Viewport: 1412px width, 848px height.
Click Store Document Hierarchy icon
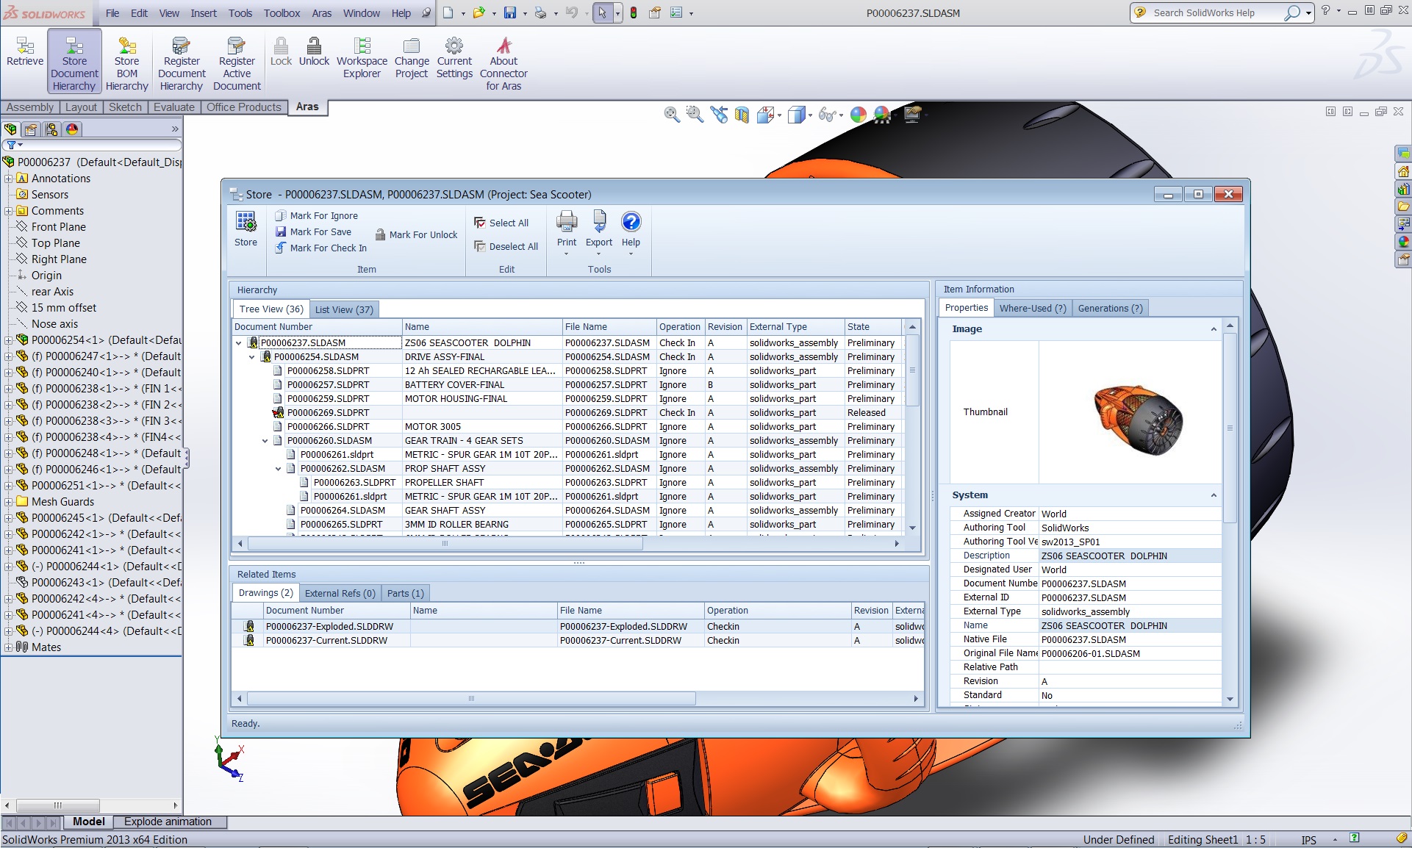pyautogui.click(x=74, y=61)
